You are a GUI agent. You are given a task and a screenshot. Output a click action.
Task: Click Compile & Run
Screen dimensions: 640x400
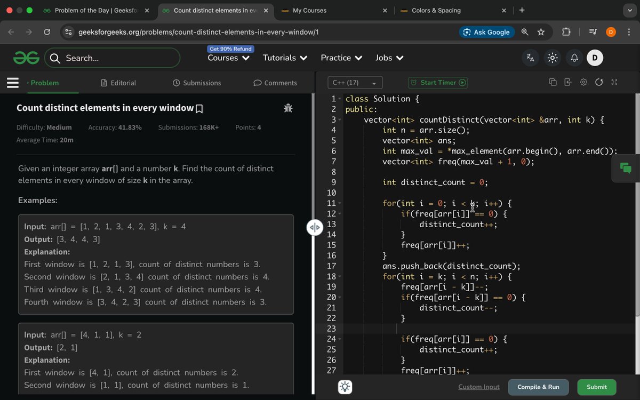pos(538,387)
